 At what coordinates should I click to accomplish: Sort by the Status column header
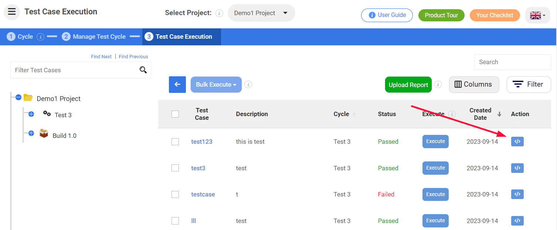point(387,114)
